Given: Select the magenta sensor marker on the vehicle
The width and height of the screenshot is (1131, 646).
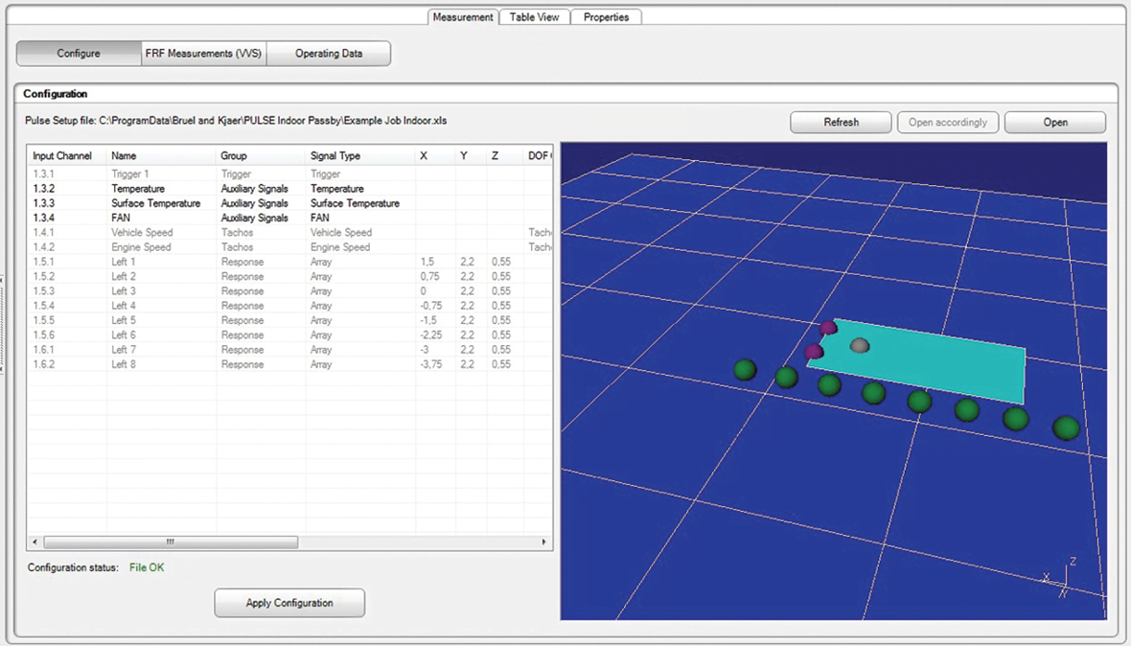Looking at the screenshot, I should (827, 329).
